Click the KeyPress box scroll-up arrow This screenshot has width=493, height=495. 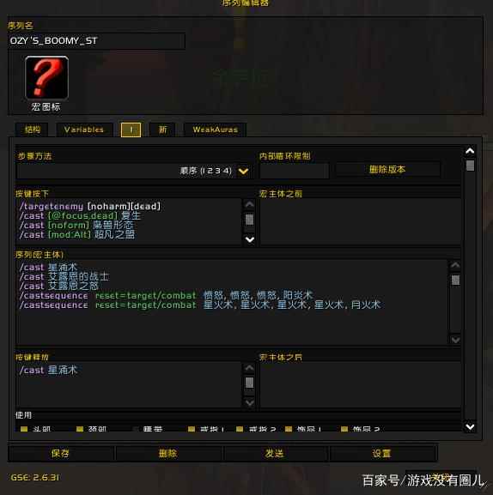coord(250,204)
